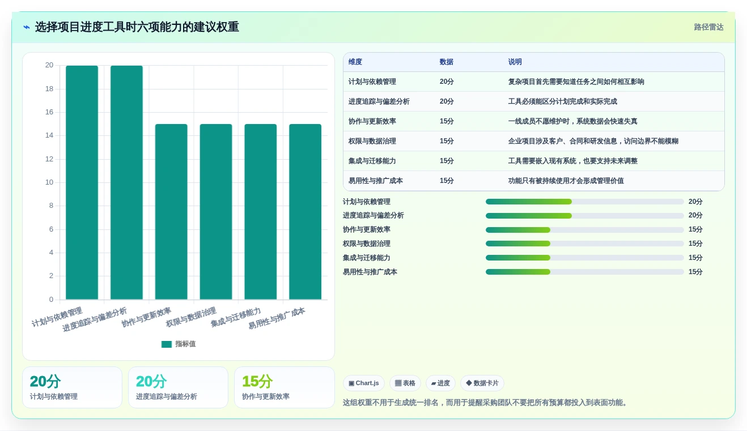Select table cell 计划与依赖管理
The image size is (747, 431).
tap(372, 82)
